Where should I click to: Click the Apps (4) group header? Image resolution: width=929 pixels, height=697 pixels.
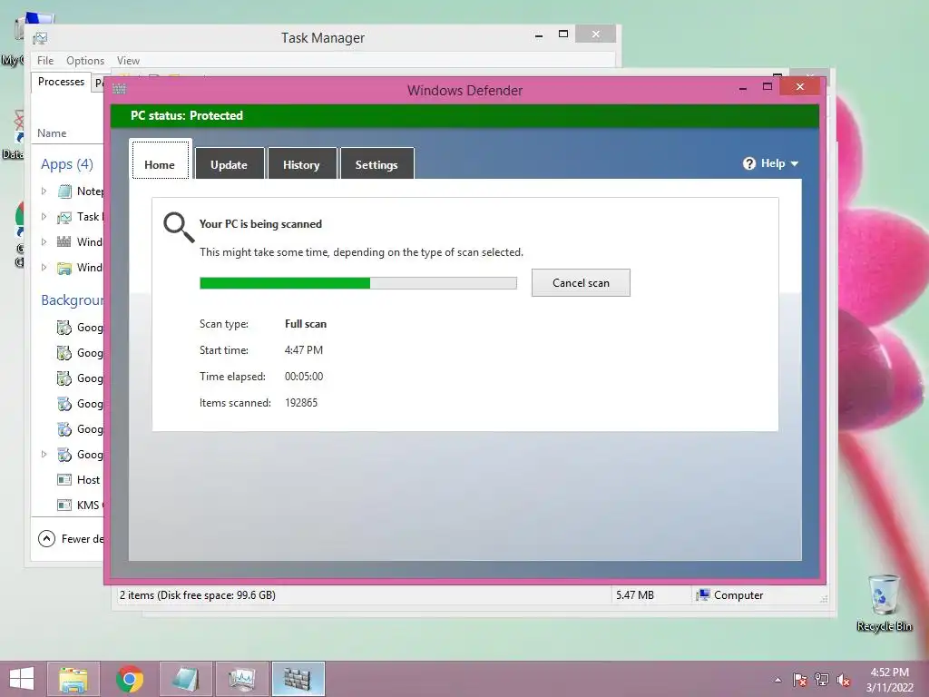point(67,164)
